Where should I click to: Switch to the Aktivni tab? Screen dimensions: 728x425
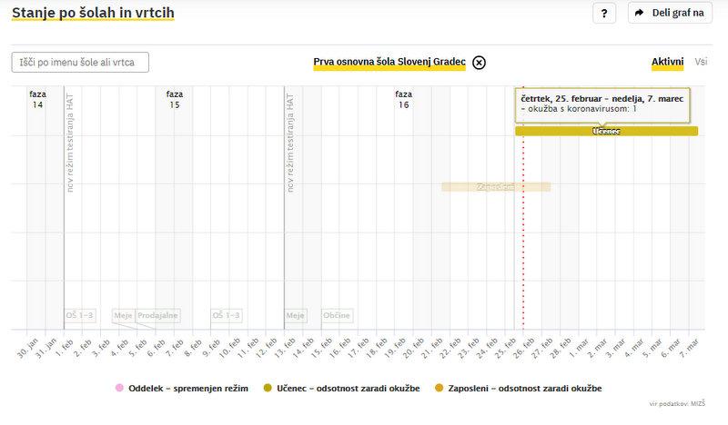click(667, 62)
